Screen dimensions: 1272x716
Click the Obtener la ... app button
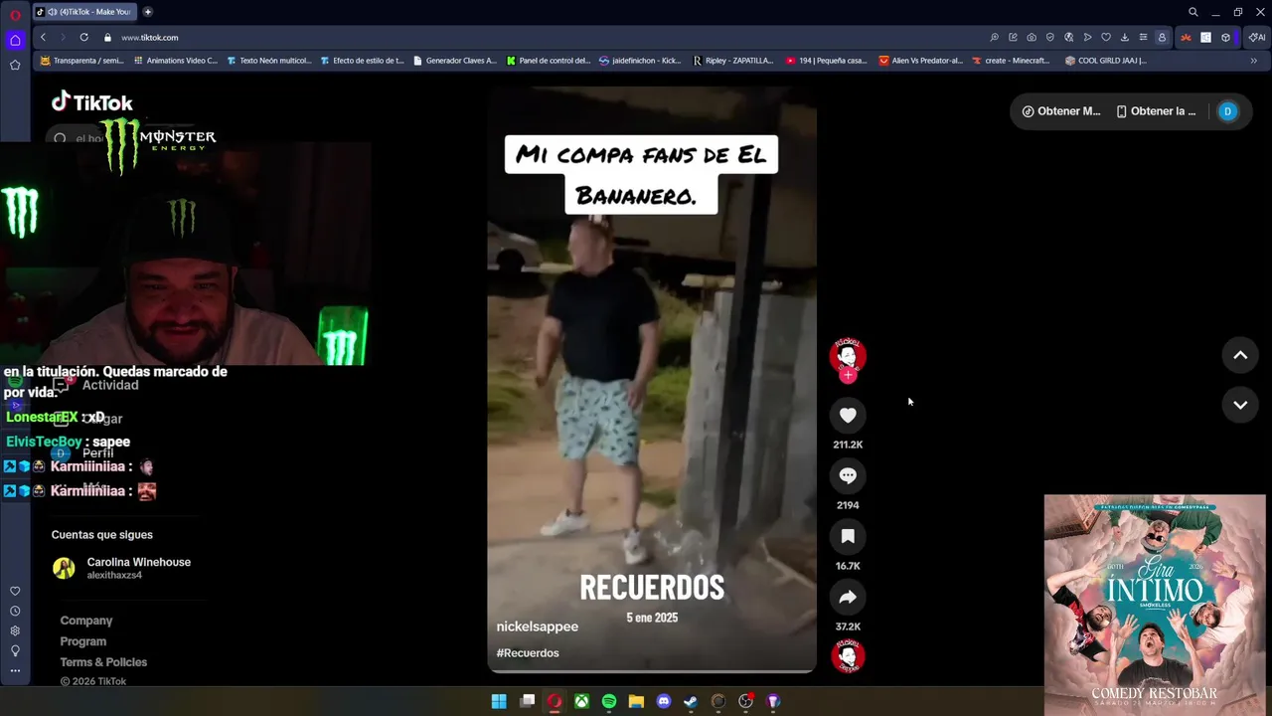pos(1156,111)
